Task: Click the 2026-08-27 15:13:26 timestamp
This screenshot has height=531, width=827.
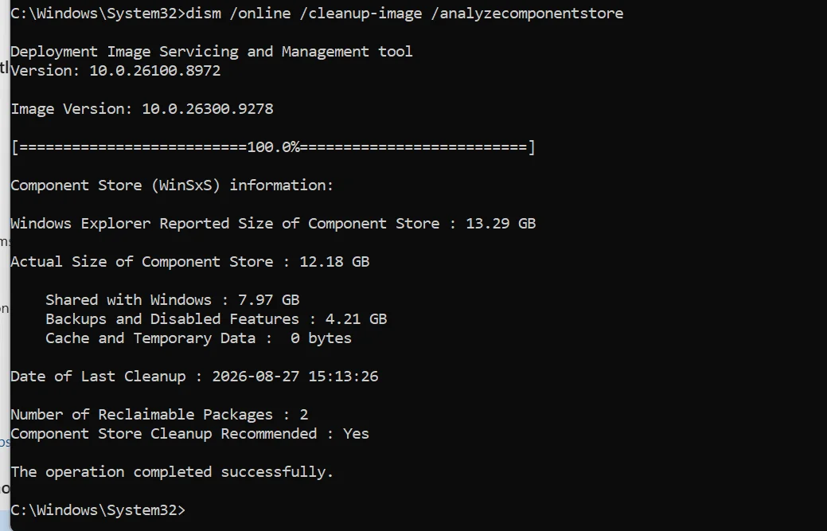Action: pyautogui.click(x=295, y=377)
